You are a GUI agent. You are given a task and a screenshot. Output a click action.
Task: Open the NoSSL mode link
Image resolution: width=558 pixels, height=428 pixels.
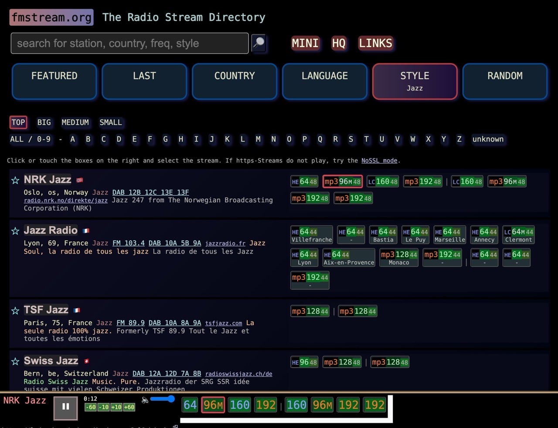click(x=379, y=160)
